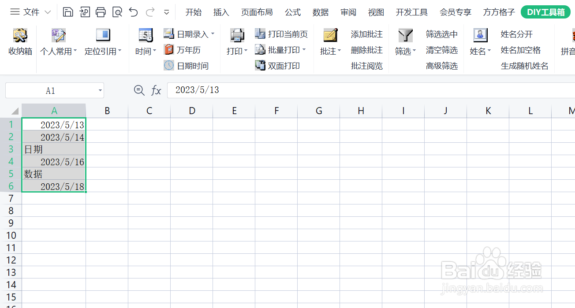Click 姓名分开 button
The width and height of the screenshot is (575, 308).
(517, 34)
